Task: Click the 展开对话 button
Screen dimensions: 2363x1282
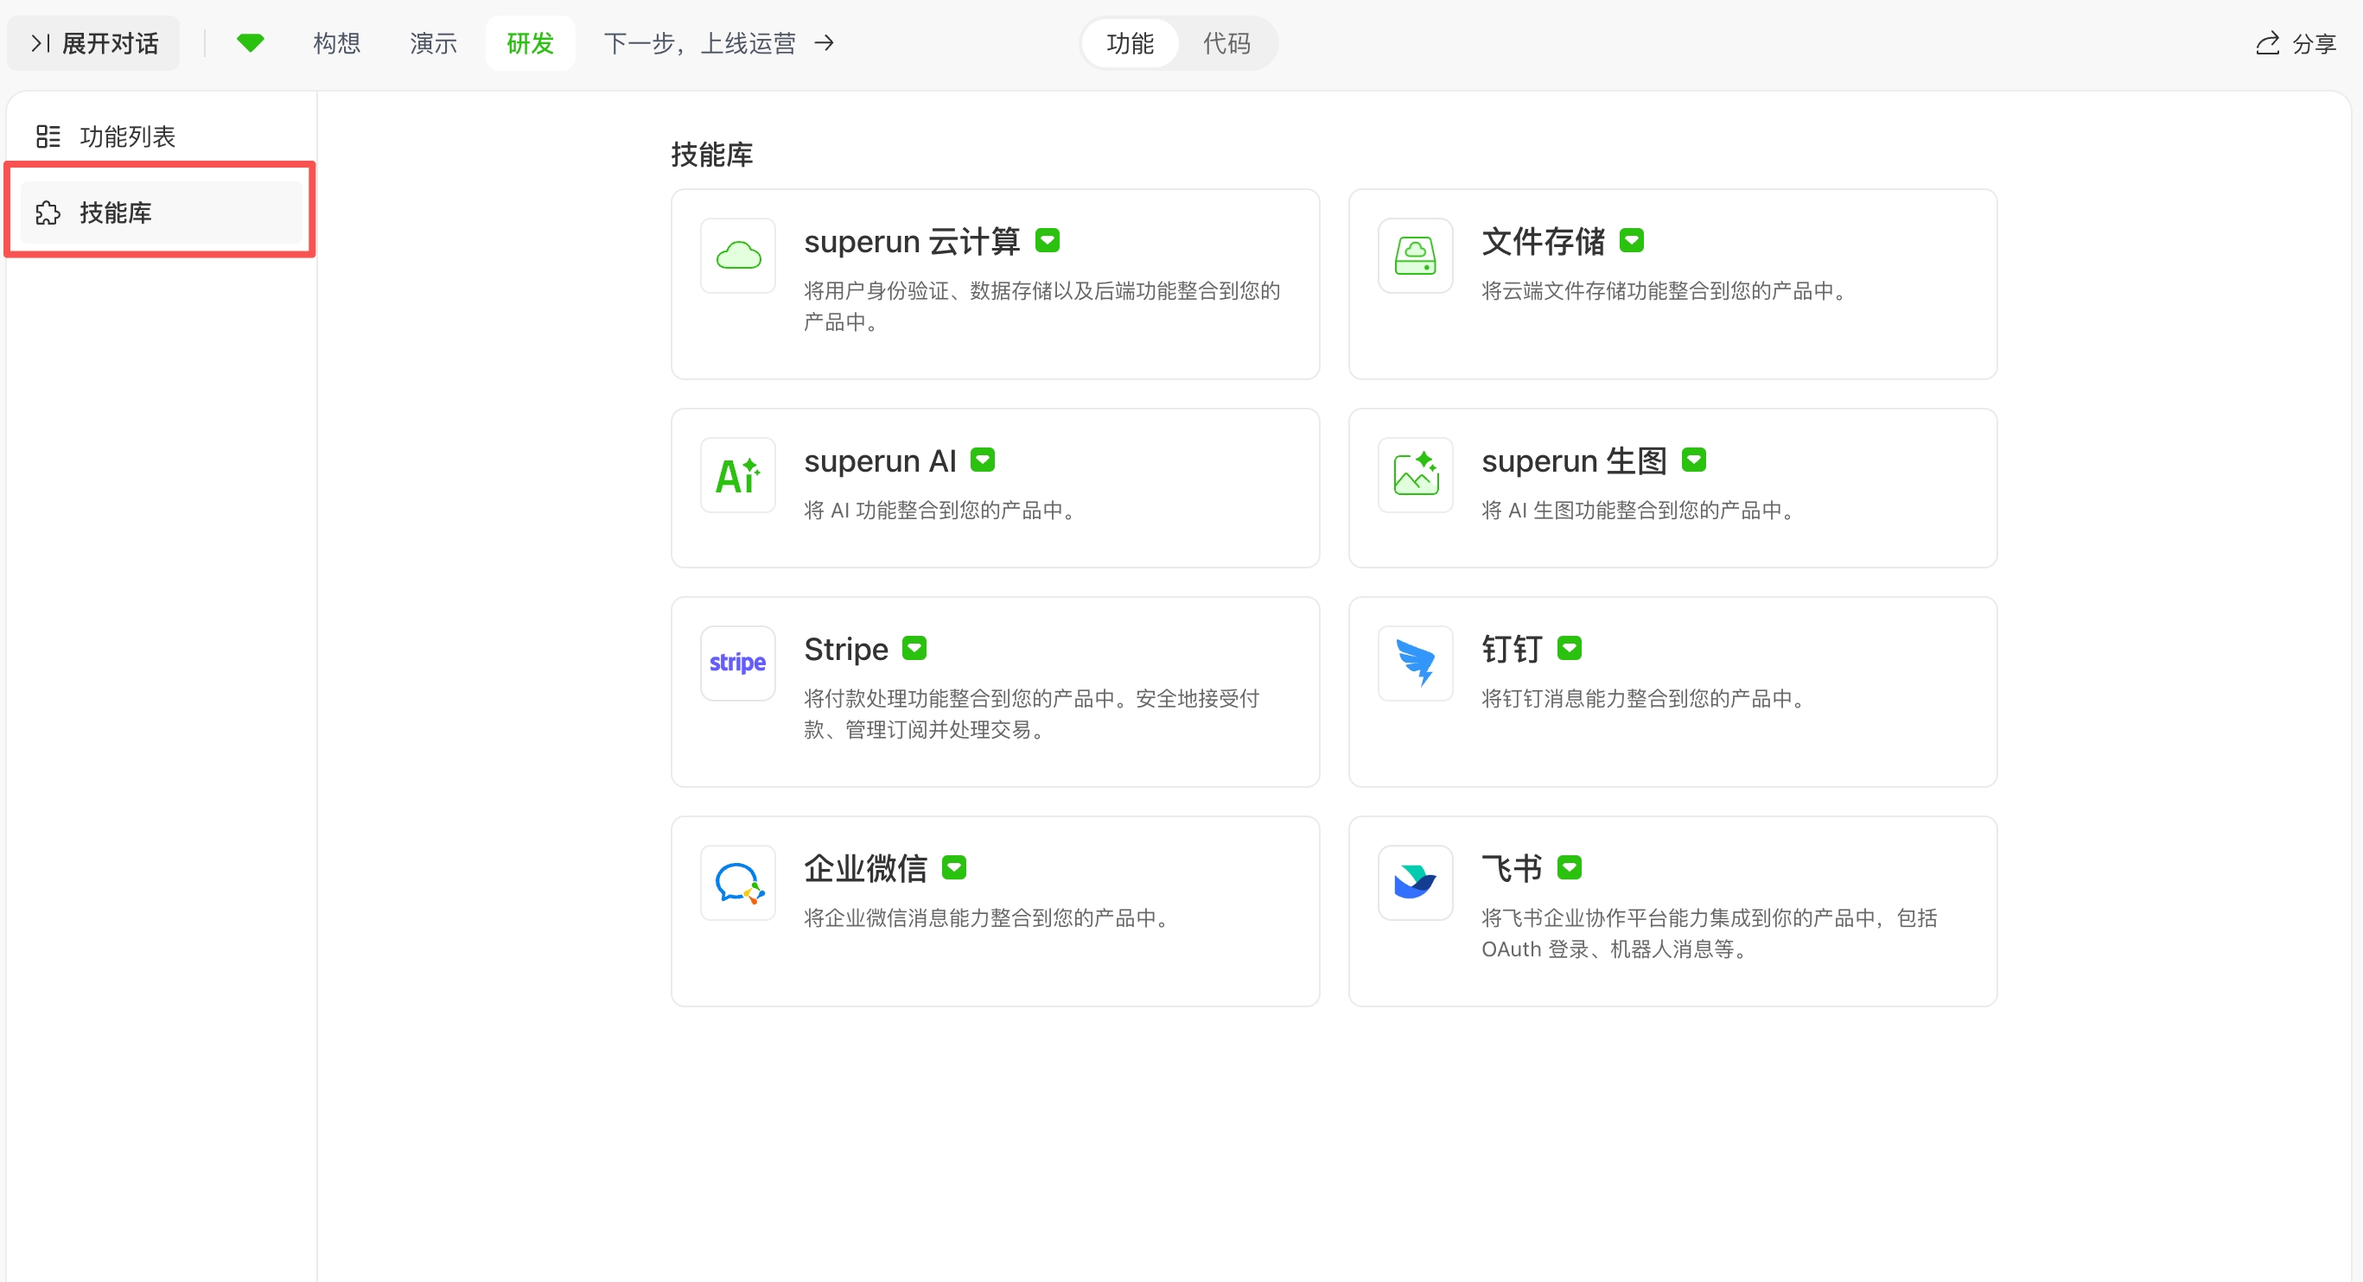Action: tap(93, 43)
